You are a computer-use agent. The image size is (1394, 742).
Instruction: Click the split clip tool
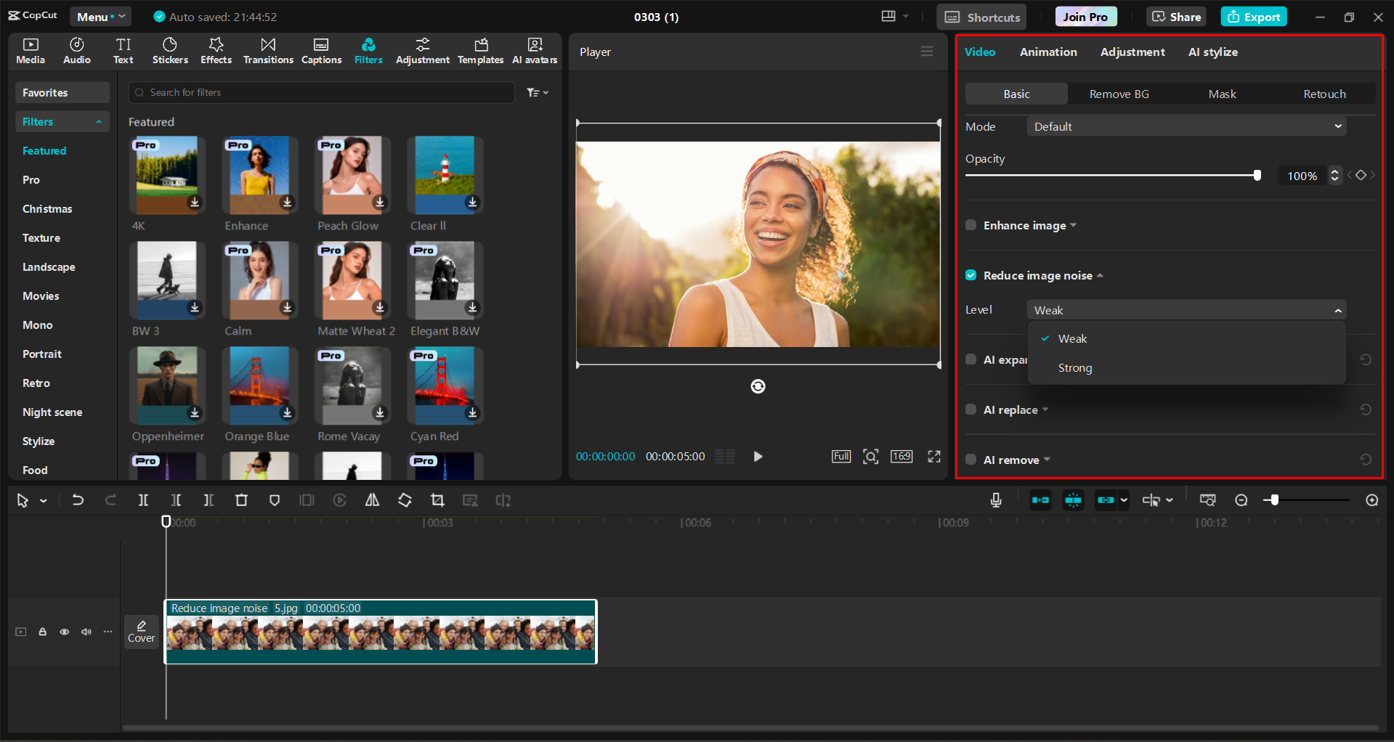click(143, 500)
